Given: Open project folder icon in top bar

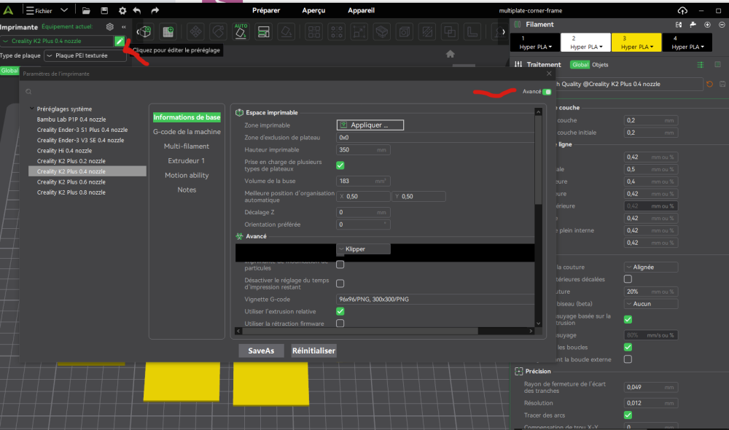Looking at the screenshot, I should (86, 11).
